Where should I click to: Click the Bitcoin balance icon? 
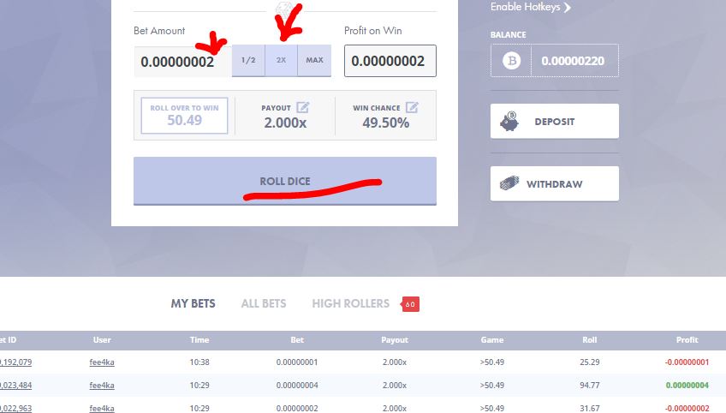point(511,62)
